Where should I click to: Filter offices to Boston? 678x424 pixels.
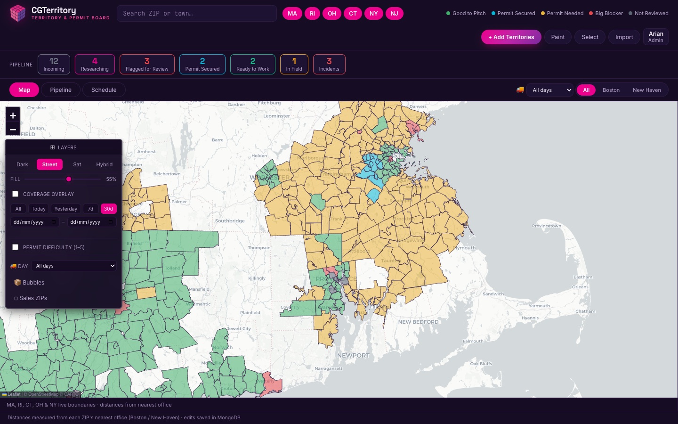(611, 90)
